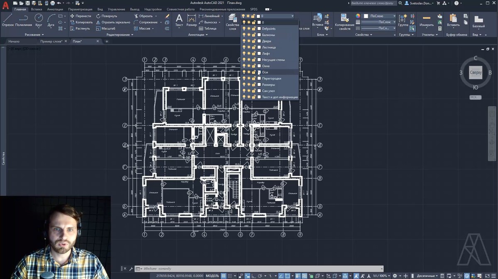Viewport: 498px width, 279px height.
Task: Click the color swatch of layer Defpoints
Action: 259,29
